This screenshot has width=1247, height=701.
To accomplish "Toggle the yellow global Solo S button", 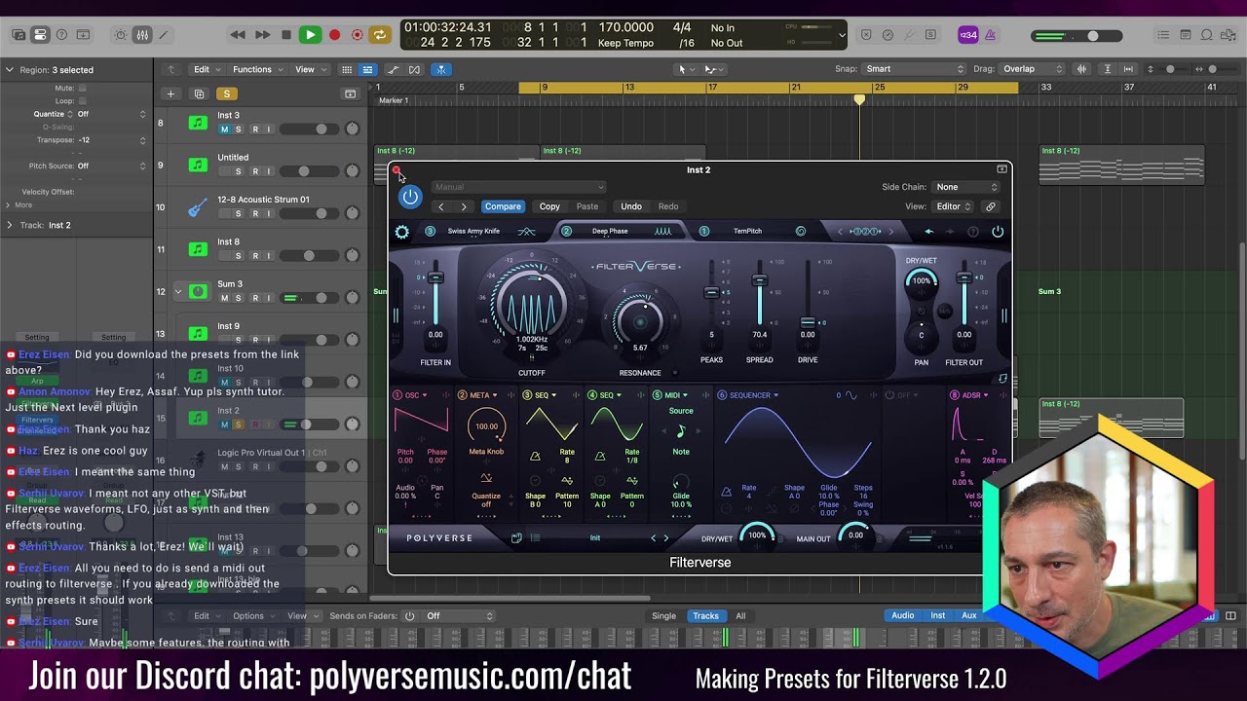I will (226, 93).
